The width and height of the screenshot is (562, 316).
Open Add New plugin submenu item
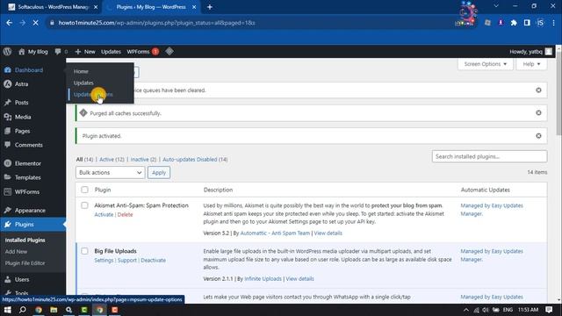[x=16, y=252]
